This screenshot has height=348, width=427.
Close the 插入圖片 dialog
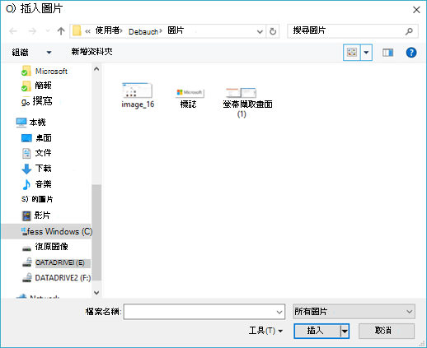[416, 10]
